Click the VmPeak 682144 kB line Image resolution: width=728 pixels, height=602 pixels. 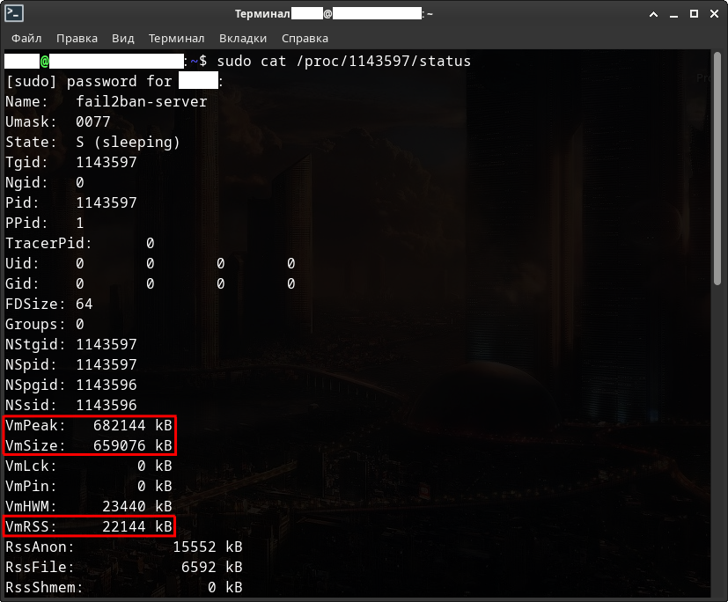[89, 425]
